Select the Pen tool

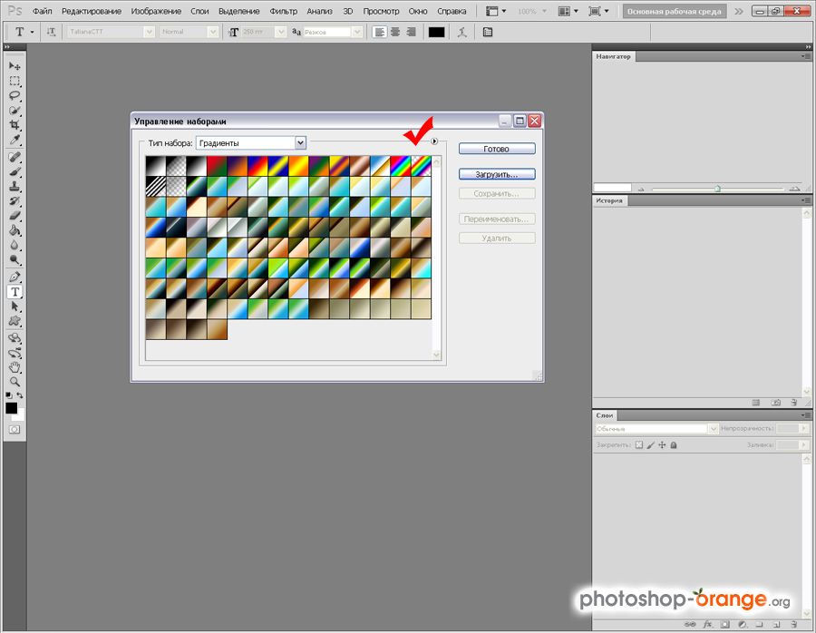pos(15,277)
